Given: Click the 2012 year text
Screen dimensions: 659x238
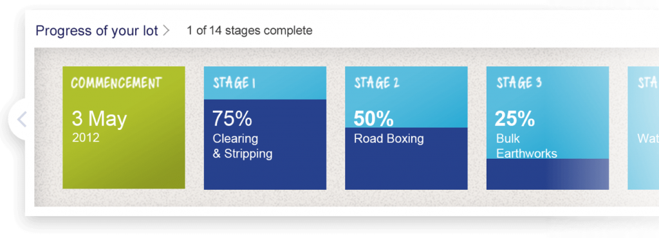Looking at the screenshot, I should [86, 138].
